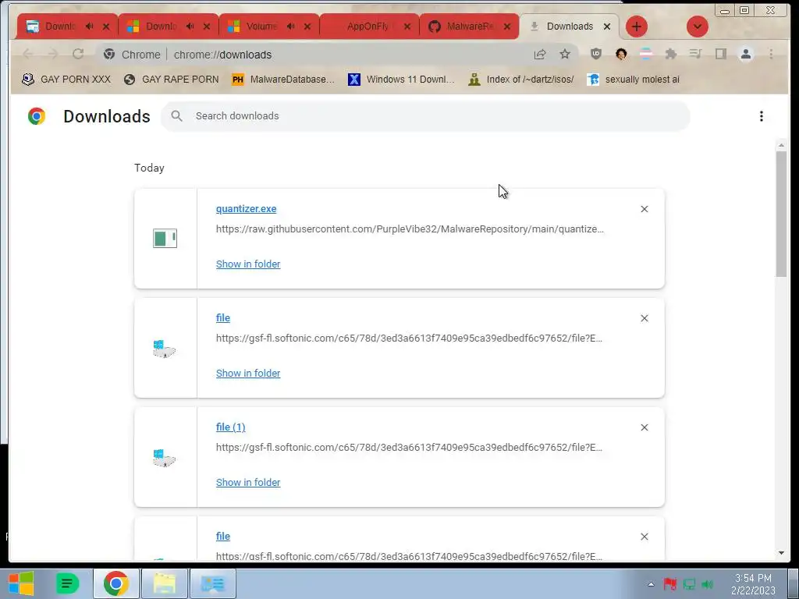Bookmark this page with the star icon
Image resolution: width=799 pixels, height=599 pixels.
click(565, 54)
